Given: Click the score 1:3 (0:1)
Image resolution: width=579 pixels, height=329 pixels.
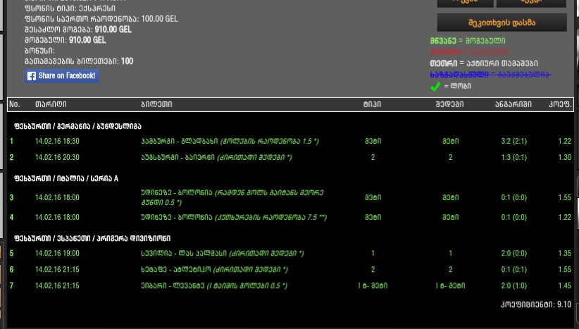Looking at the screenshot, I should [x=514, y=157].
